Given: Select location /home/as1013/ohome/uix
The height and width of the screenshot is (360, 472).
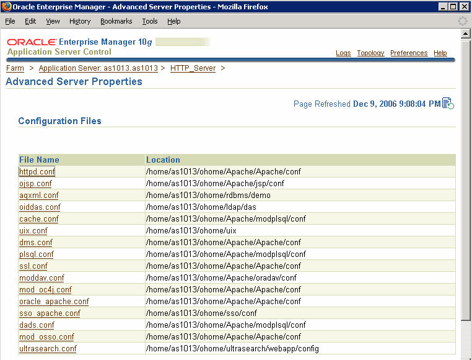Looking at the screenshot, I should click(x=191, y=230).
